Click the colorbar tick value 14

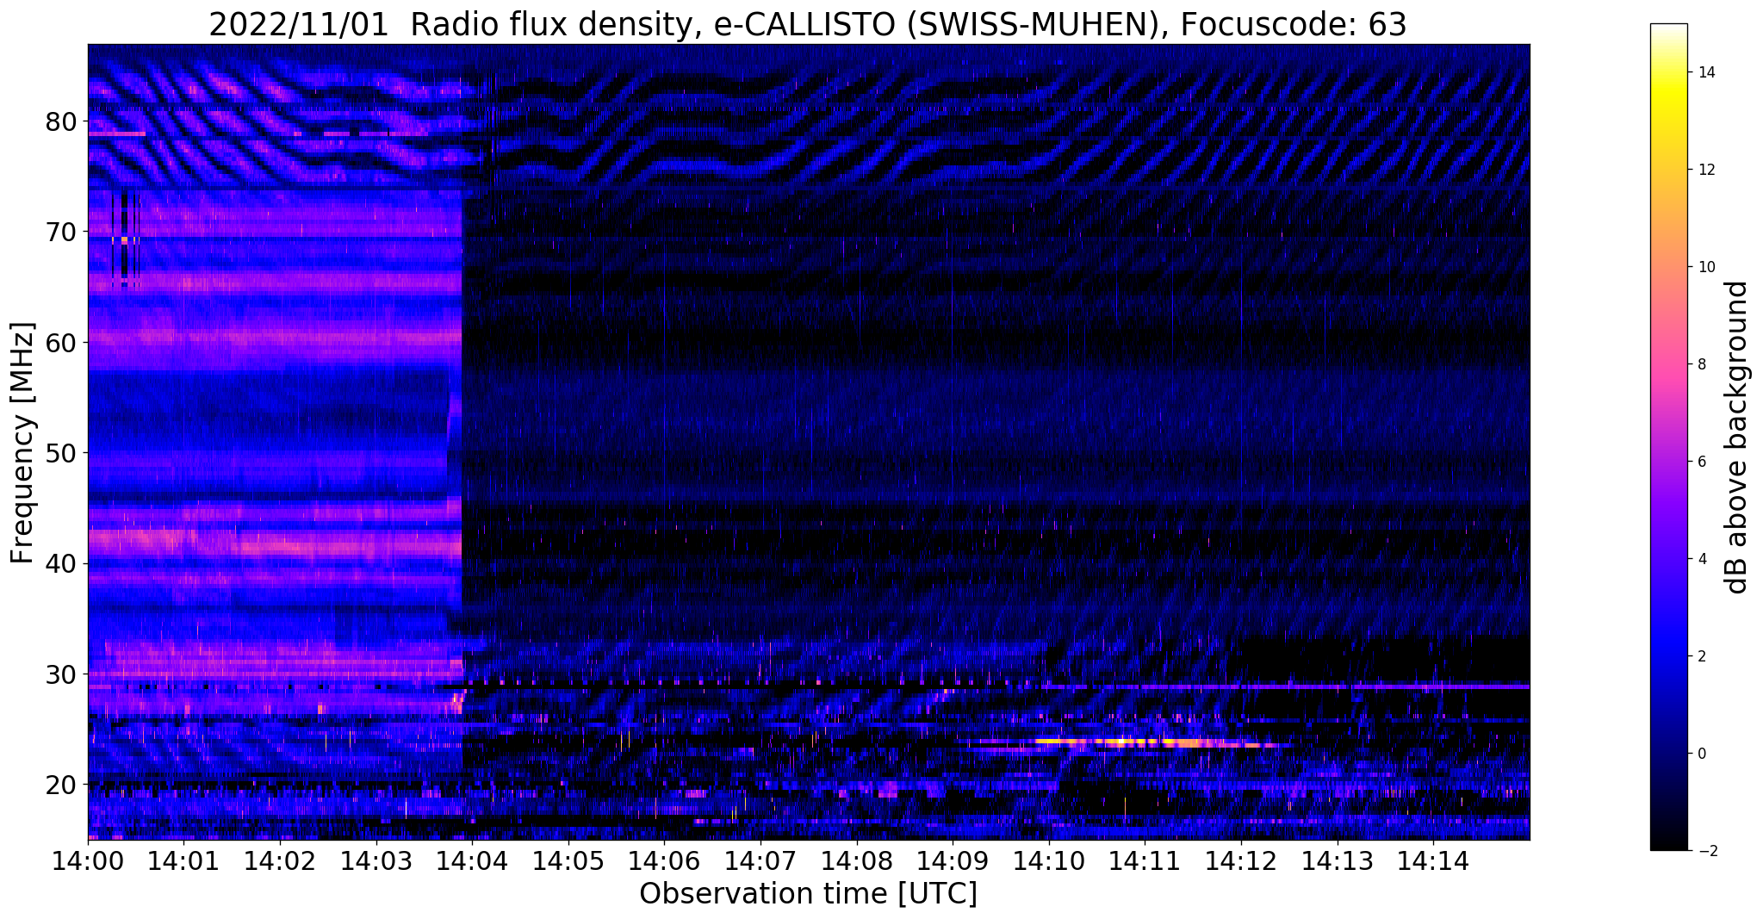[x=1704, y=72]
